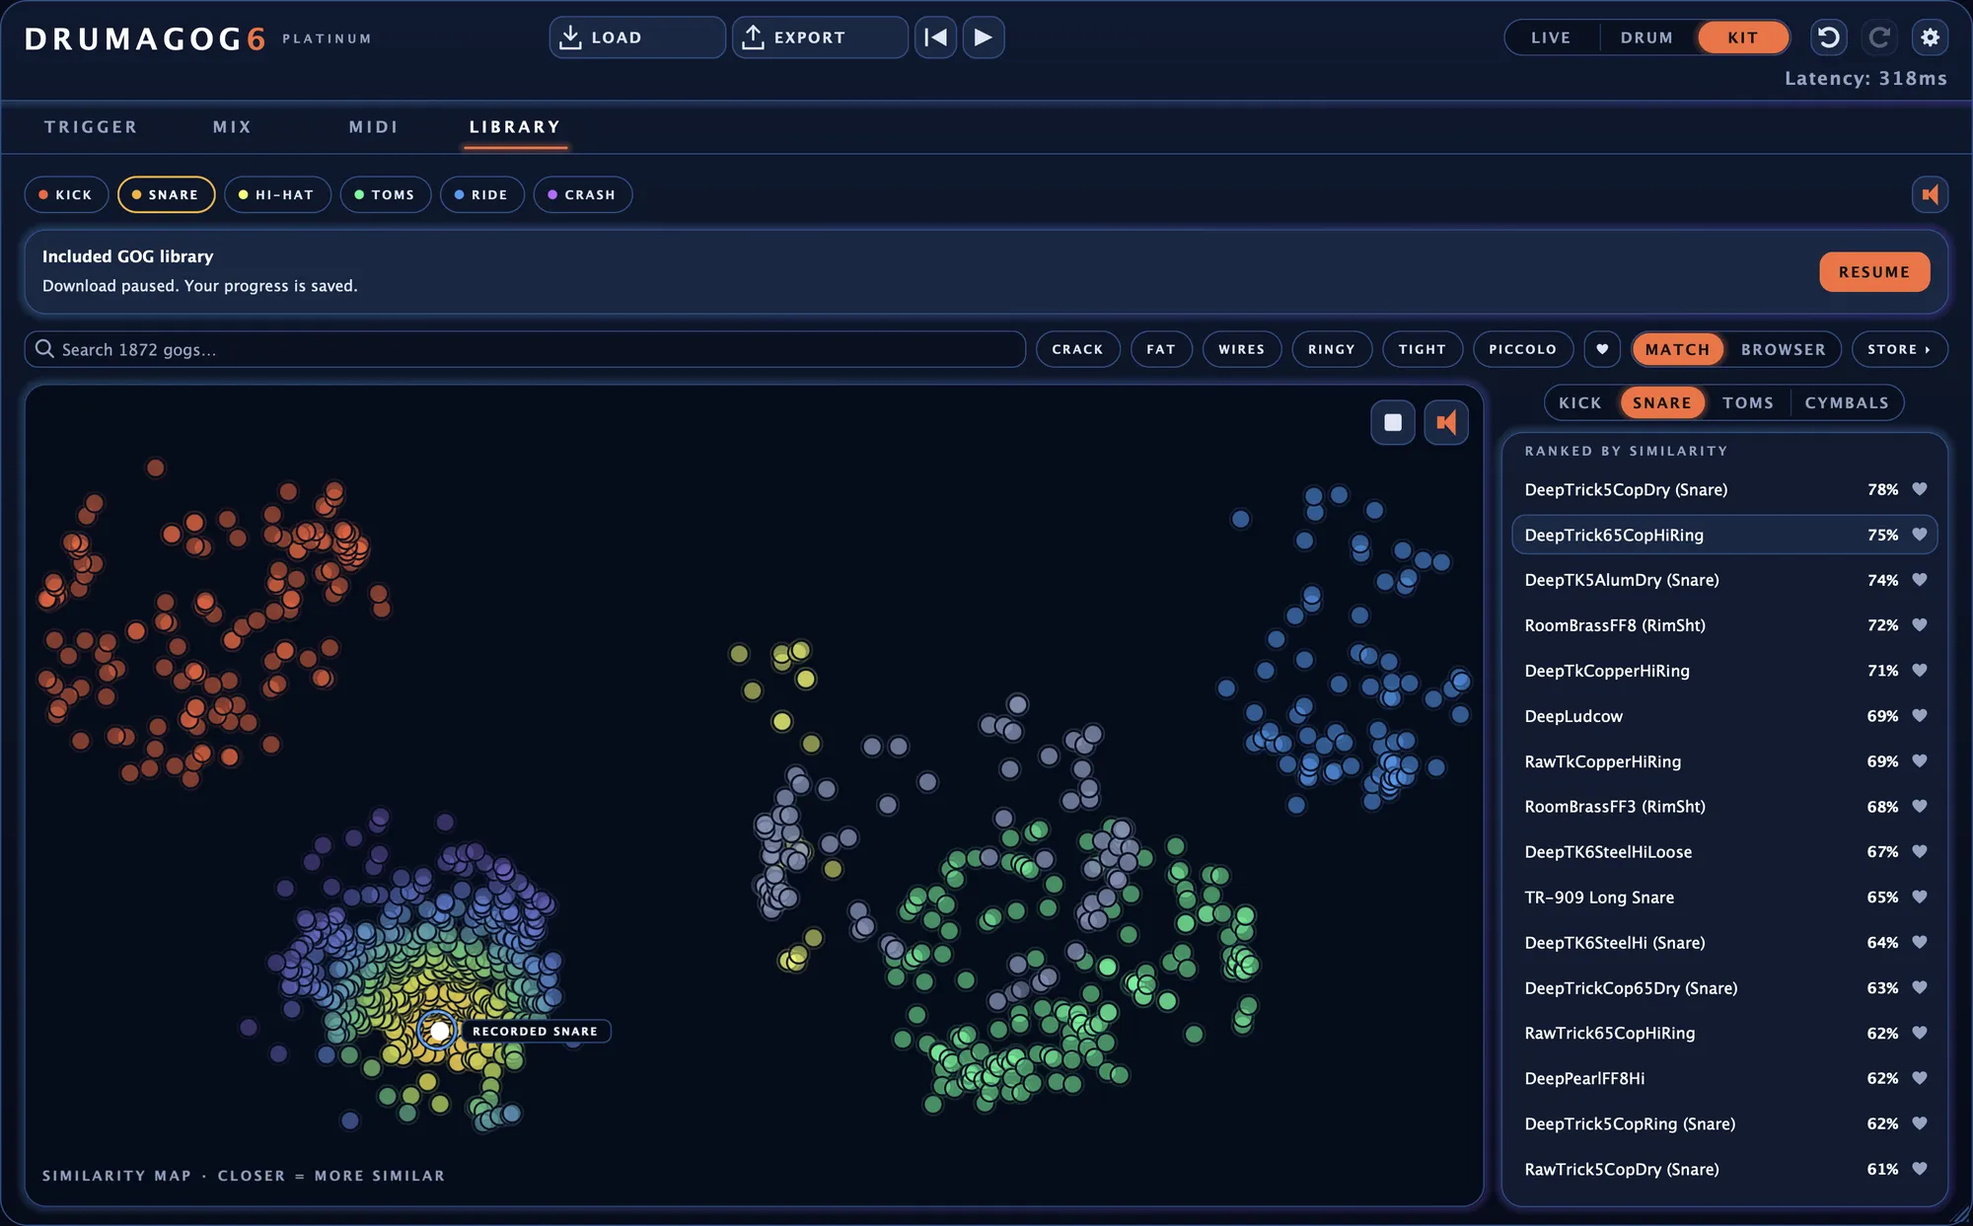Resume the GOG library download
The width and height of the screenshot is (1973, 1226).
[x=1874, y=272]
